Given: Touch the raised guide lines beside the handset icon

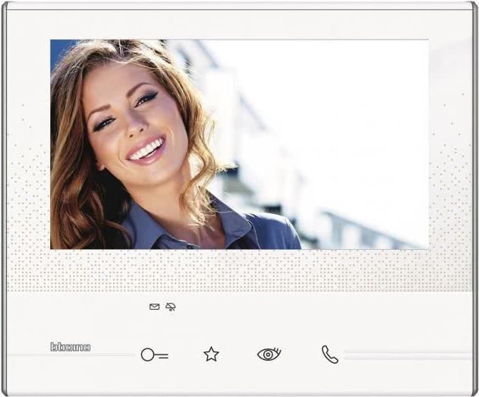Looking at the screenshot, I should pos(406,354).
